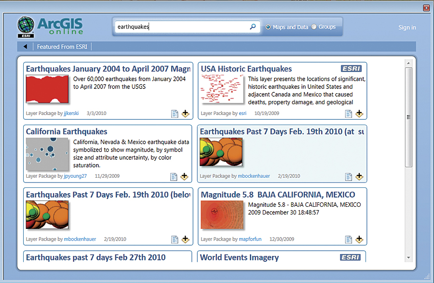Add California Earthquakes layer to map
Viewport: 434px width, 283px height.
coord(184,177)
